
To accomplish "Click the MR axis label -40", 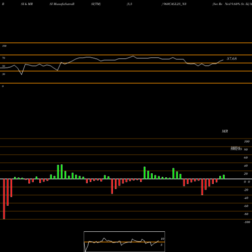I will tap(246, 198).
